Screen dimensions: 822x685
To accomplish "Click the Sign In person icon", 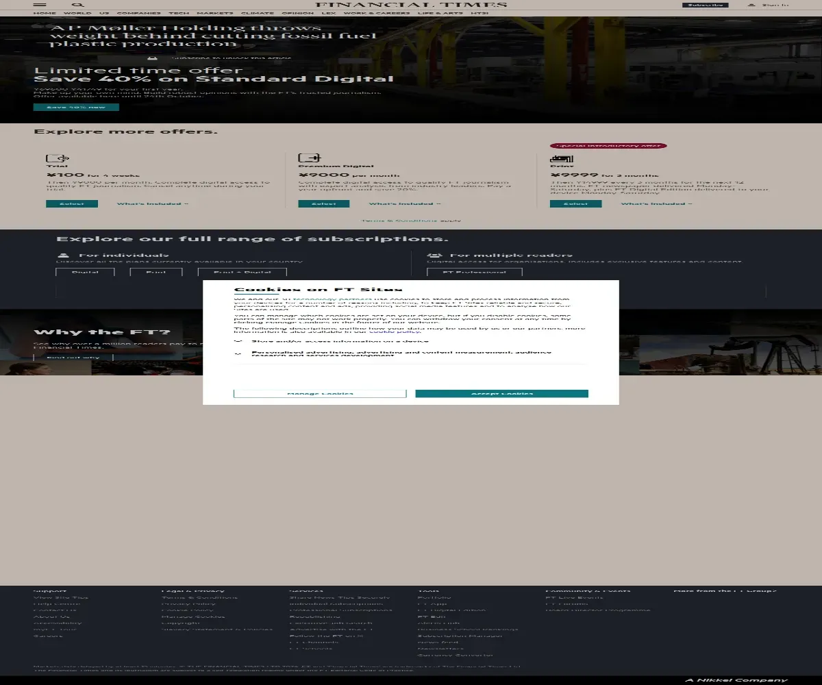I will point(751,5).
